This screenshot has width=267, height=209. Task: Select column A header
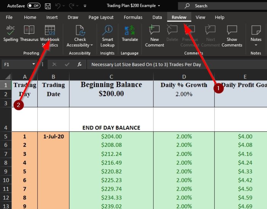click(x=25, y=77)
